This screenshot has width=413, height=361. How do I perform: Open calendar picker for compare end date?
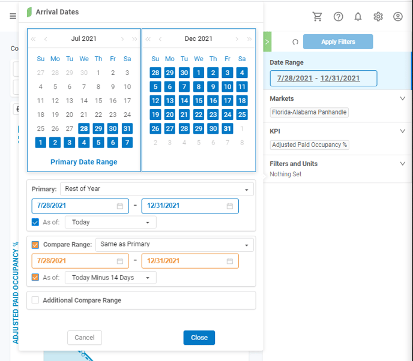[230, 261]
